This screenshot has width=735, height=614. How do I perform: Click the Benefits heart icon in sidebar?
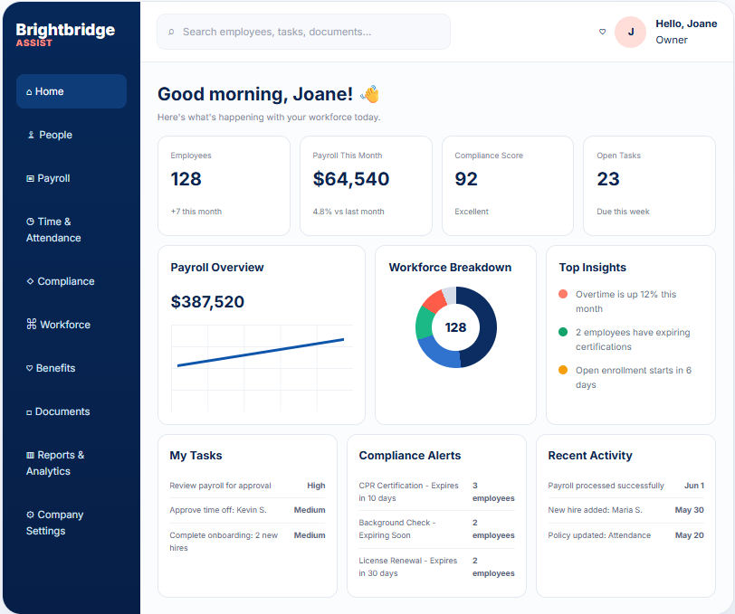pos(30,368)
